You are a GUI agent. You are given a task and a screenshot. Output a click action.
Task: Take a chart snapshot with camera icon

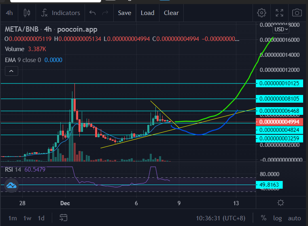coord(297,13)
